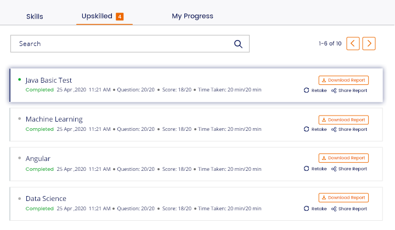Click the search magnifier icon
The width and height of the screenshot is (395, 230).
coord(238,44)
